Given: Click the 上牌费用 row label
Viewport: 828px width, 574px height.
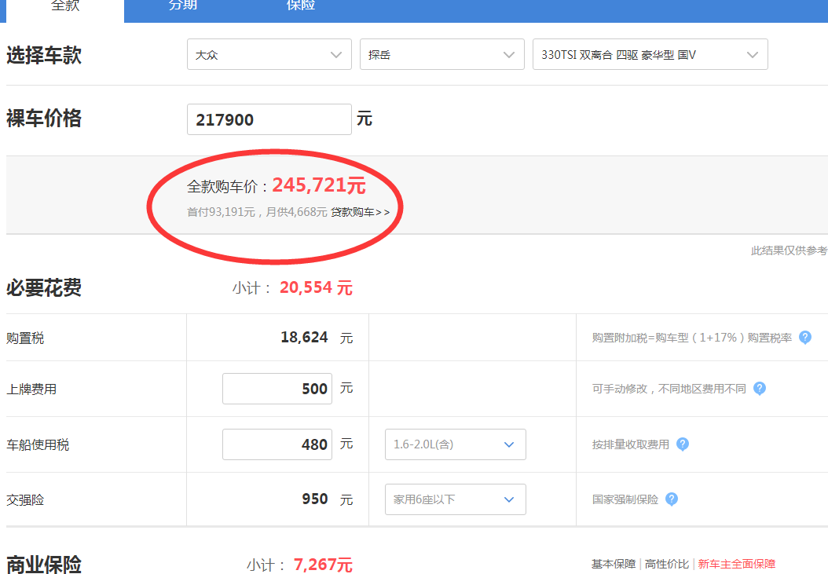Looking at the screenshot, I should [31, 389].
